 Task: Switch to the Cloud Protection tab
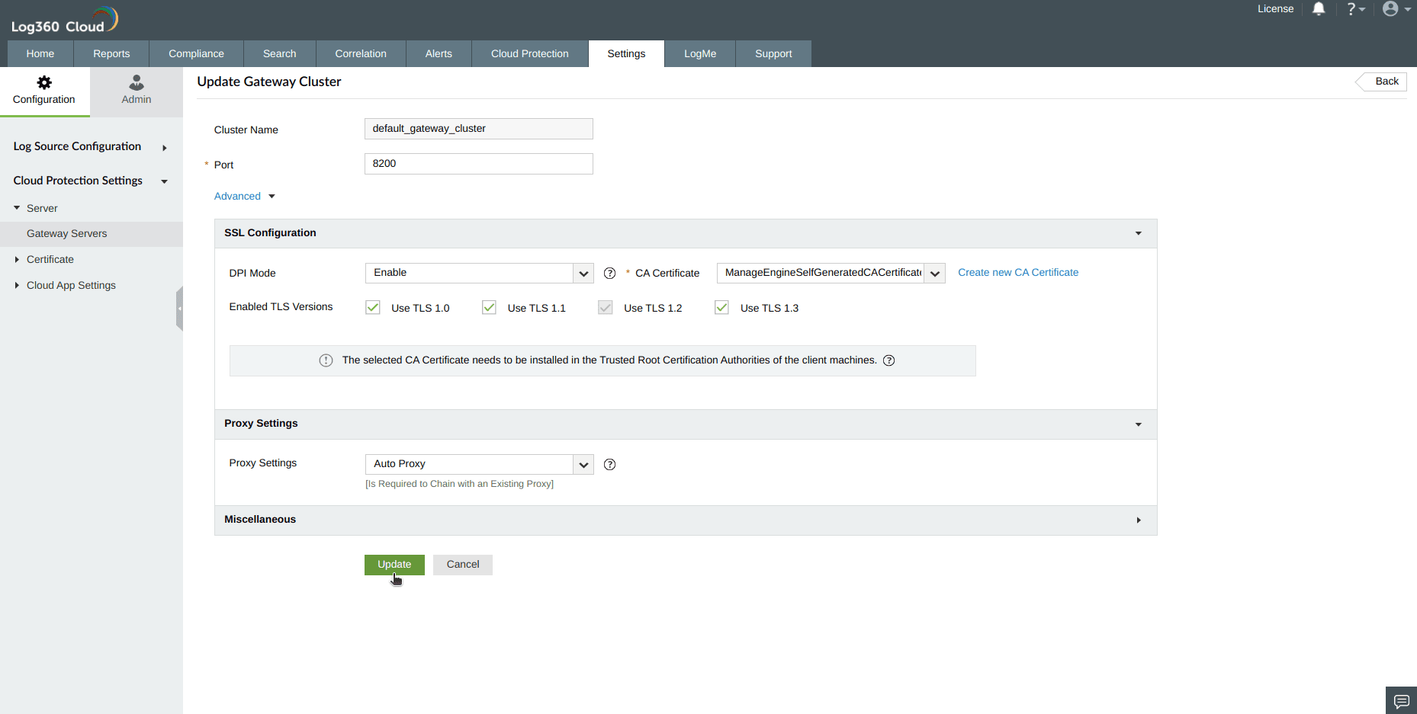pos(529,53)
